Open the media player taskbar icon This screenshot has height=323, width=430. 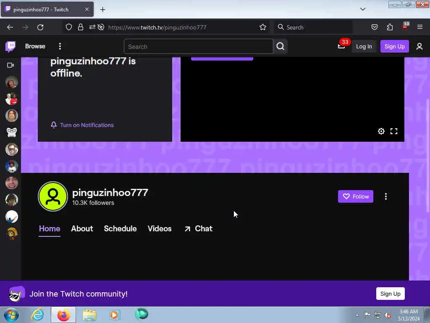point(115,315)
